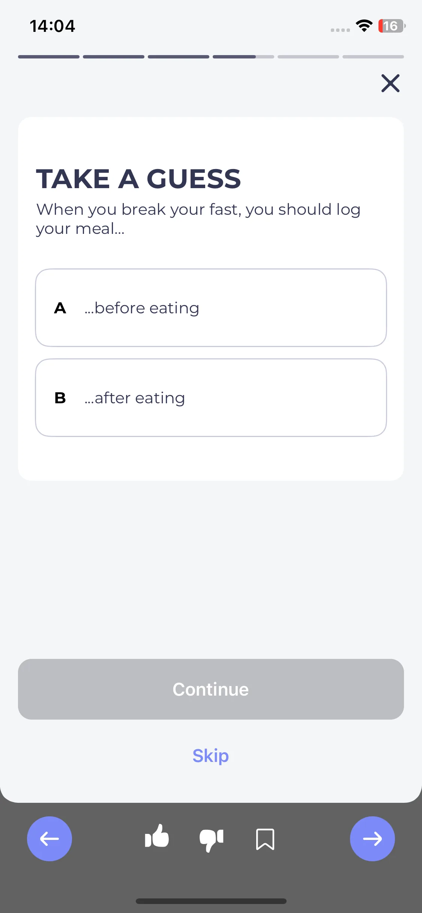Tap the fourth partially filled progress segment

coord(243,57)
